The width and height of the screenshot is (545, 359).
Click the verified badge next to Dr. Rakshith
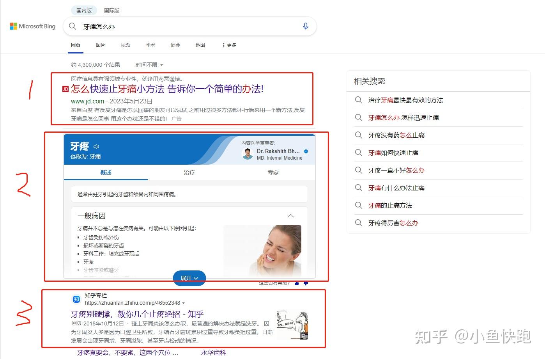pyautogui.click(x=306, y=151)
